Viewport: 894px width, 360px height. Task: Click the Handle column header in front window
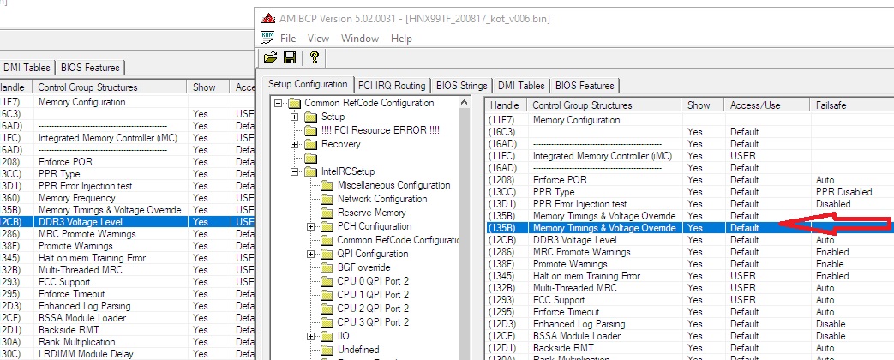[505, 105]
